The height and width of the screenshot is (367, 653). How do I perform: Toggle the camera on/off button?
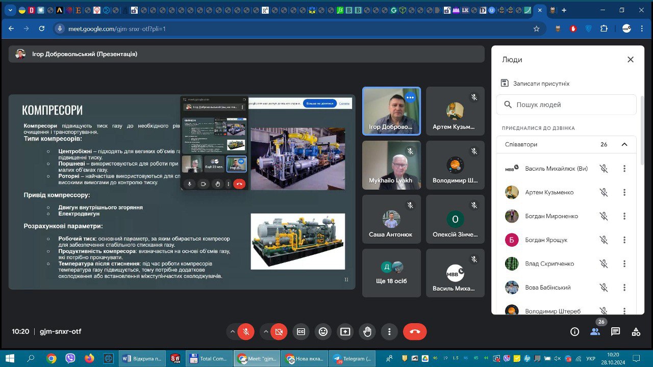[x=279, y=332]
